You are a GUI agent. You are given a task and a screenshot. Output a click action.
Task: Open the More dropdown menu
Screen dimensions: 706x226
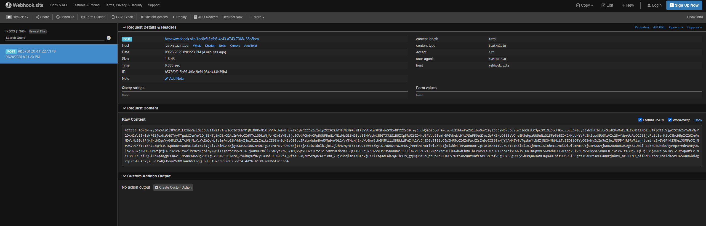pyautogui.click(x=257, y=17)
